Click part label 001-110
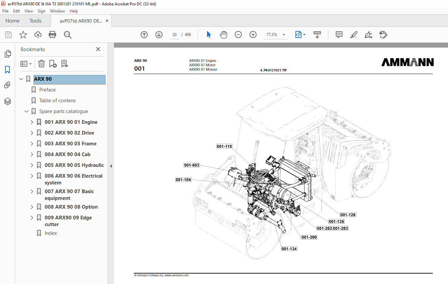The image size is (448, 284). (224, 146)
